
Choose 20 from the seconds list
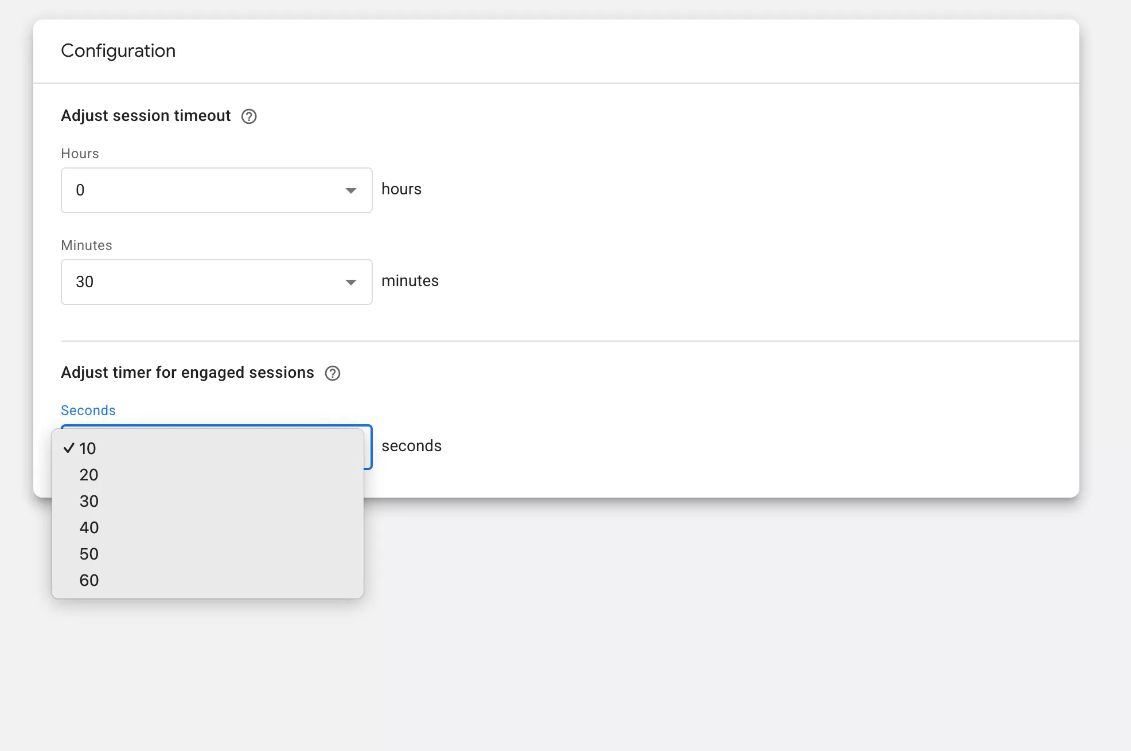89,475
